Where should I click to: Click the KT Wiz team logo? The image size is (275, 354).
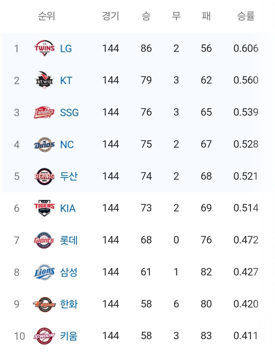(x=44, y=80)
